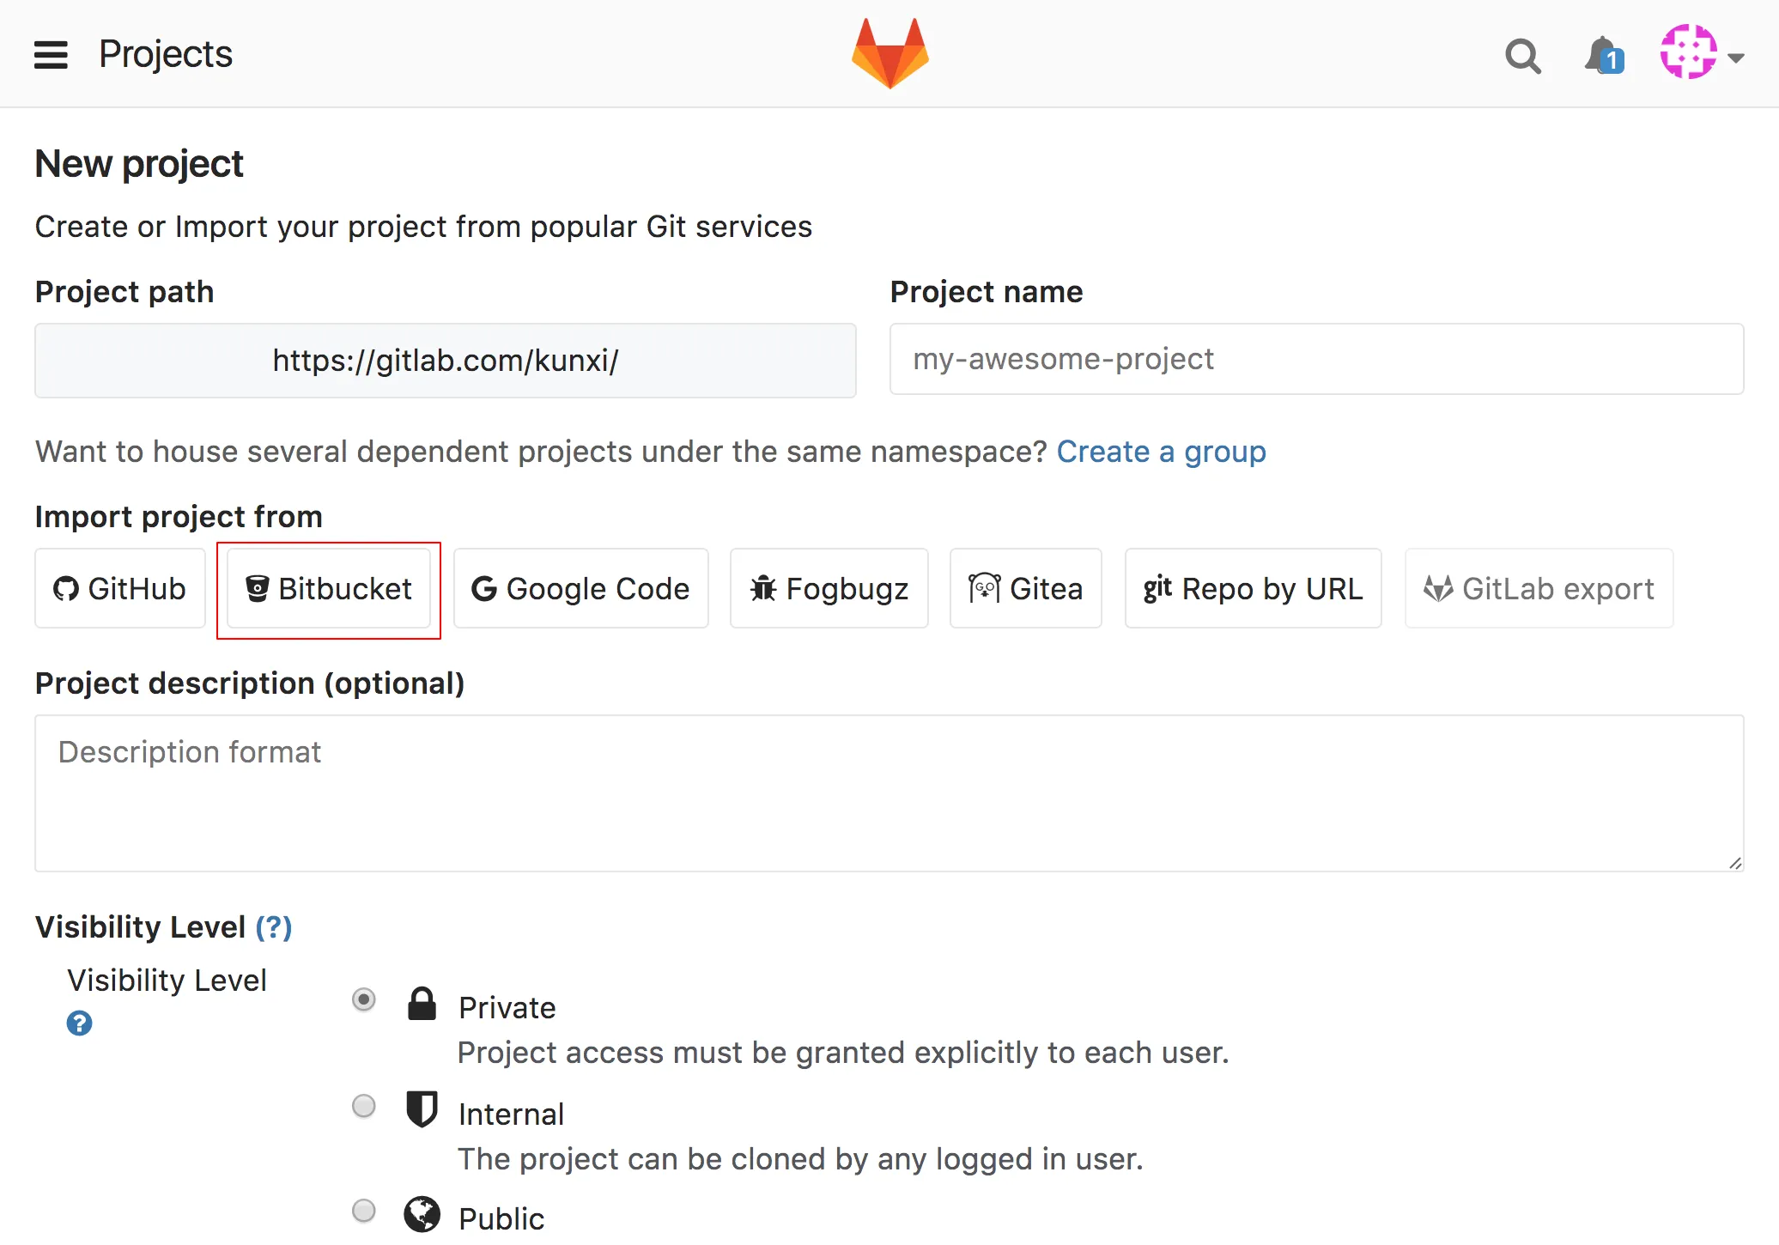Expand the user profile dropdown arrow
Screen dimensions: 1779x1245
pos(1735,58)
